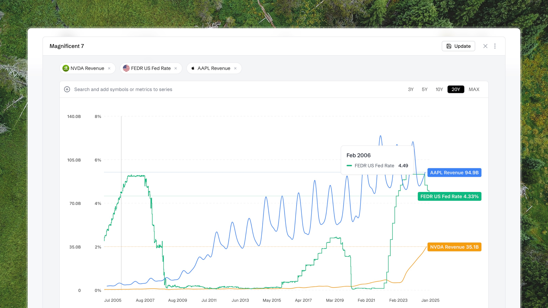Click the Jun 2013 x-axis label
The height and width of the screenshot is (308, 548).
[x=240, y=300]
